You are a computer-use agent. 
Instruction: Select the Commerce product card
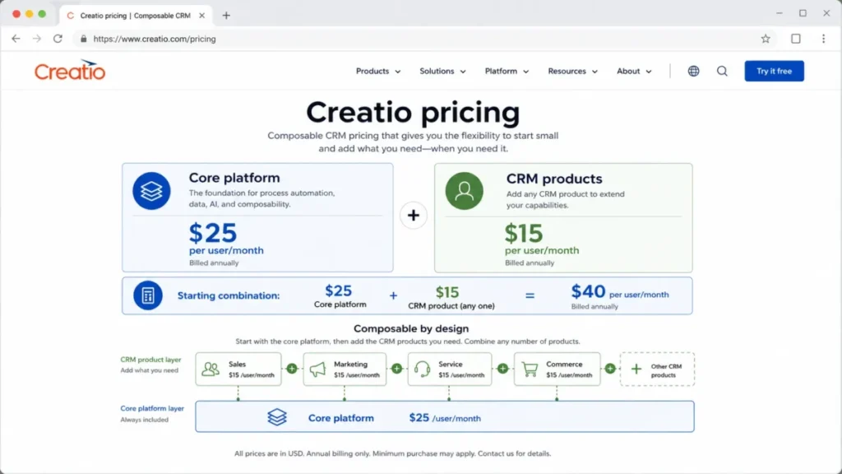[x=557, y=369]
